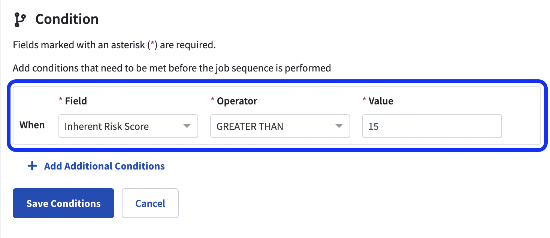
Task: Click the Value label text
Action: (381, 101)
